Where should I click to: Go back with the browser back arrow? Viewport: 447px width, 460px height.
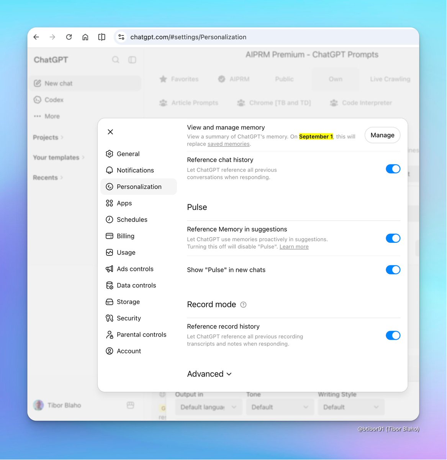(36, 37)
